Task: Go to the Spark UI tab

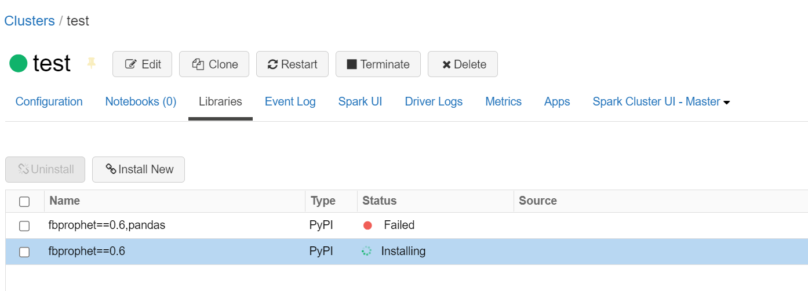Action: (x=361, y=101)
